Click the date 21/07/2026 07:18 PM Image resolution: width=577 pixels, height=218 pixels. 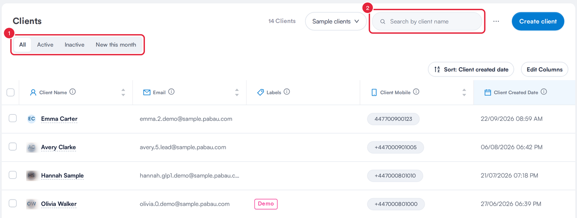pyautogui.click(x=510, y=176)
